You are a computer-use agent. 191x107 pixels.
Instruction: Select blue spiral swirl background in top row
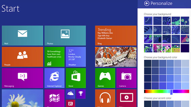pos(167,21)
